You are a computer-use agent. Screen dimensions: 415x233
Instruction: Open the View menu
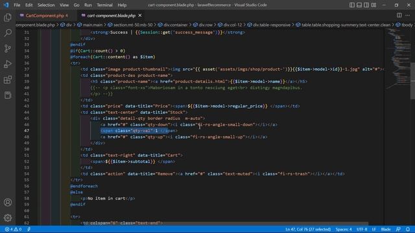coord(64,5)
